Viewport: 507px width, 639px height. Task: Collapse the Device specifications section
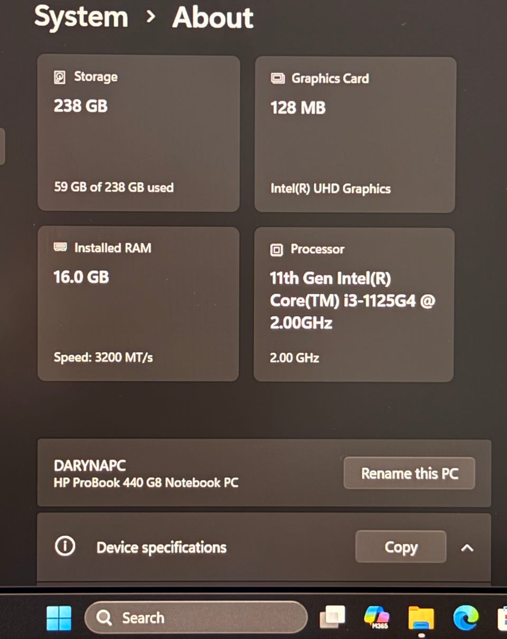[x=467, y=548]
